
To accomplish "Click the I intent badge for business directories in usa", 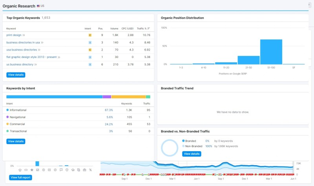I will point(90,43).
